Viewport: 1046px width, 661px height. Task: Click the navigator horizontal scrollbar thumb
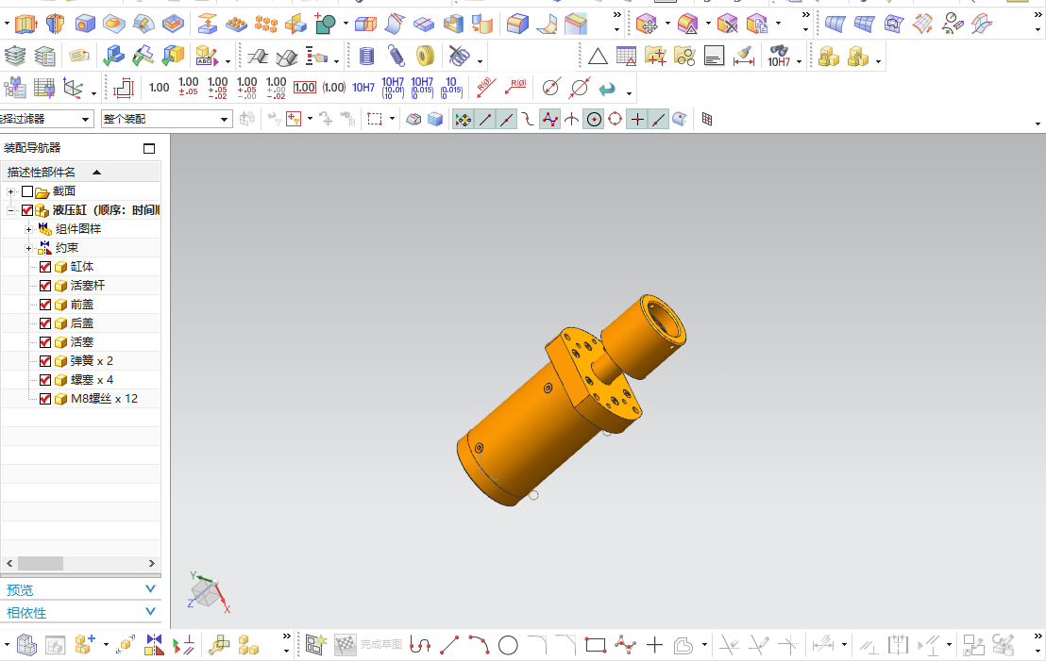41,563
